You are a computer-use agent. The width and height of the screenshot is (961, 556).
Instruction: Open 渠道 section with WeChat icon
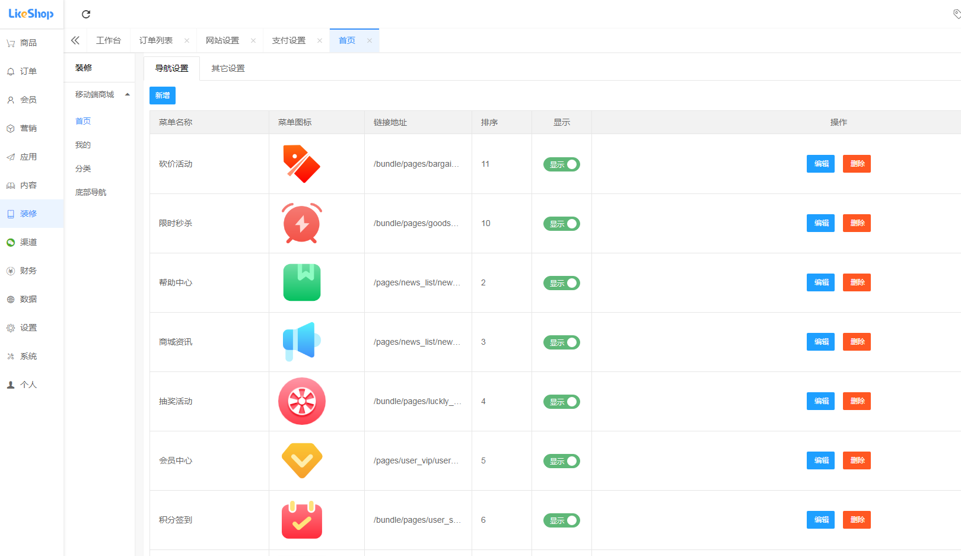point(11,243)
